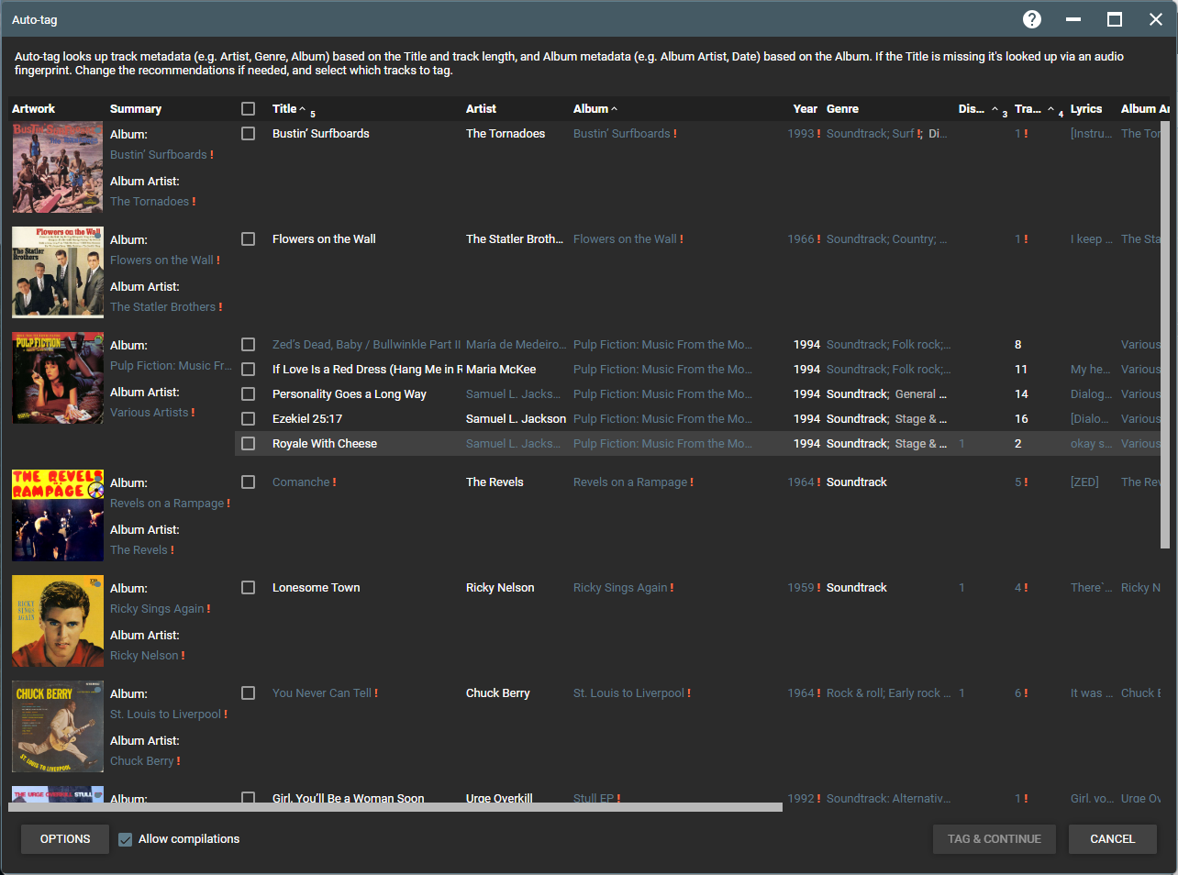Sort by the Track number column header

(x=1028, y=108)
